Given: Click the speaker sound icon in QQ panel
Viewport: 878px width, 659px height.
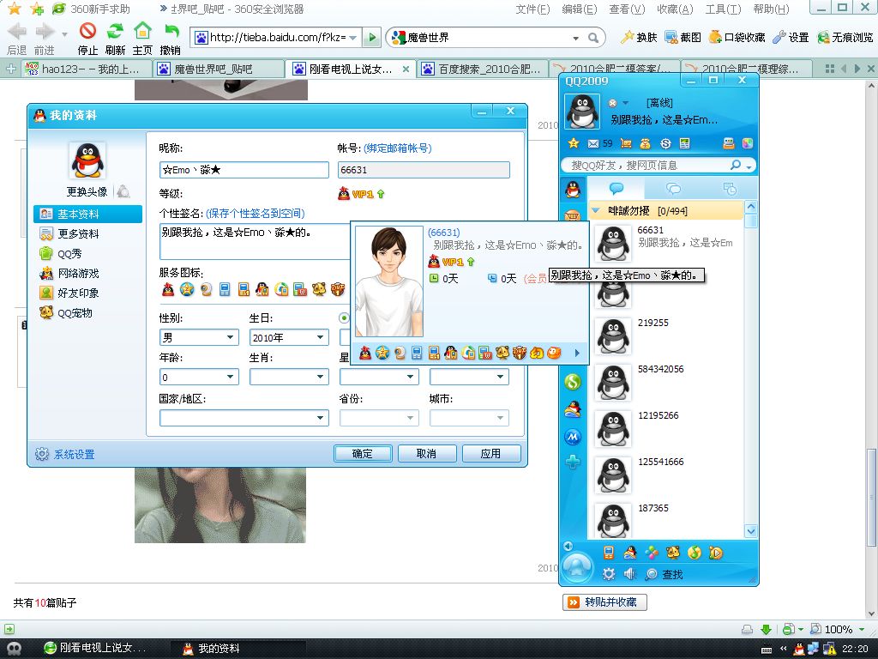Looking at the screenshot, I should click(x=630, y=574).
